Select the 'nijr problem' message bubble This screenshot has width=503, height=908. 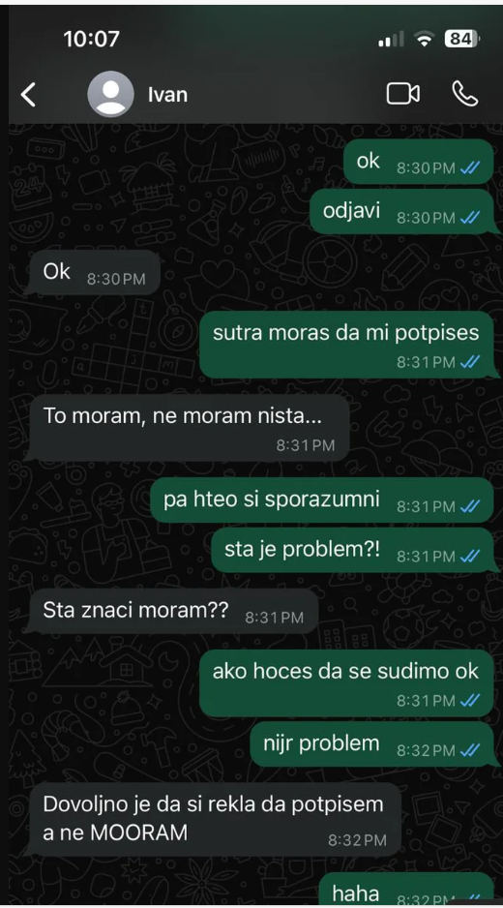point(372,744)
